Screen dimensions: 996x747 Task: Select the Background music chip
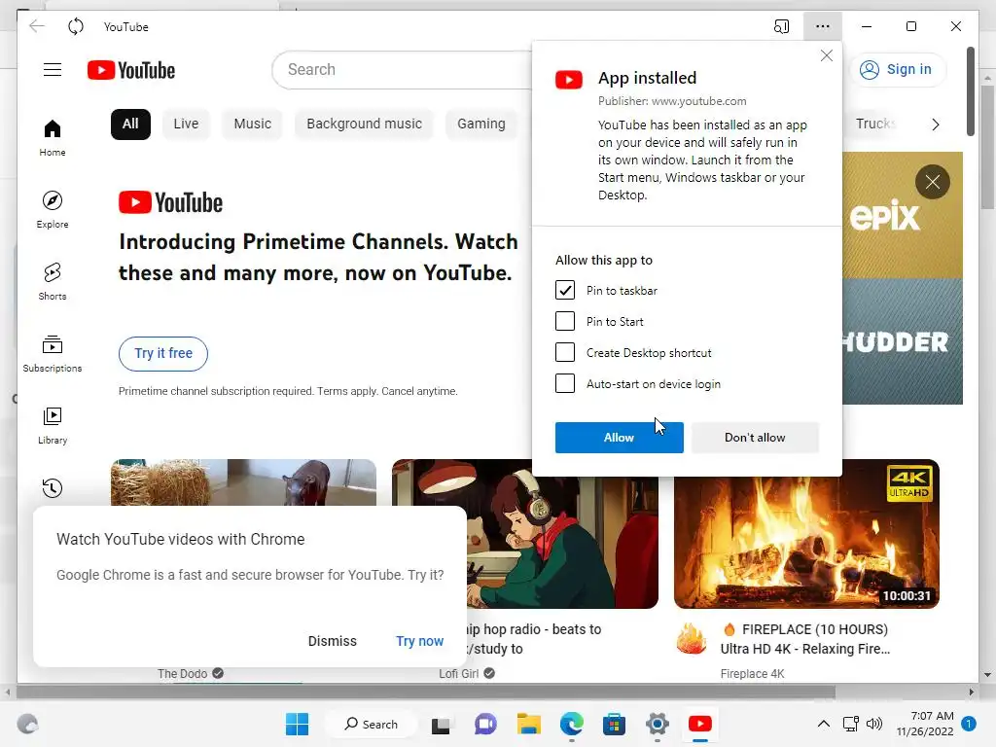coord(364,124)
